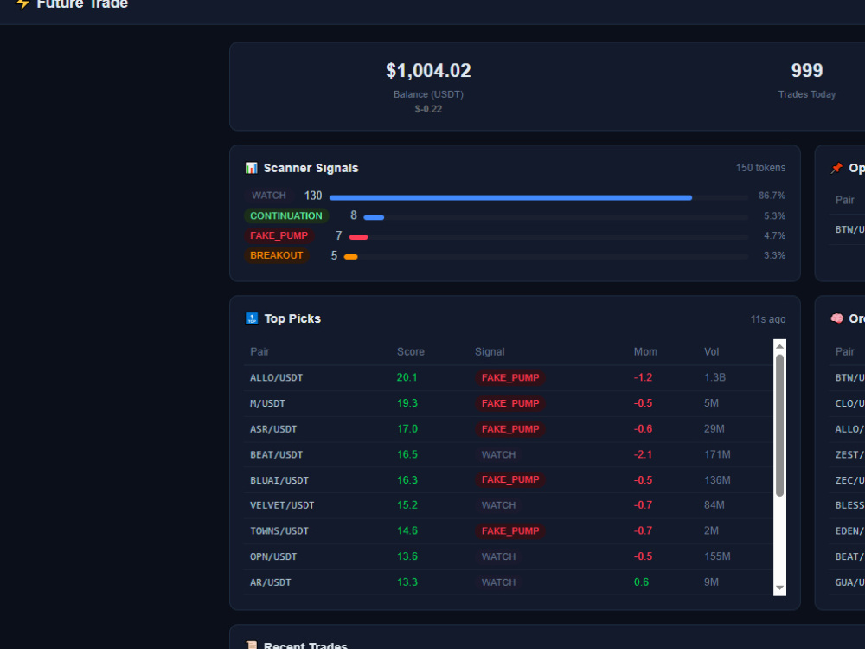Click the WATCH badge for BEAT/USDT
This screenshot has width=865, height=649.
tap(499, 455)
